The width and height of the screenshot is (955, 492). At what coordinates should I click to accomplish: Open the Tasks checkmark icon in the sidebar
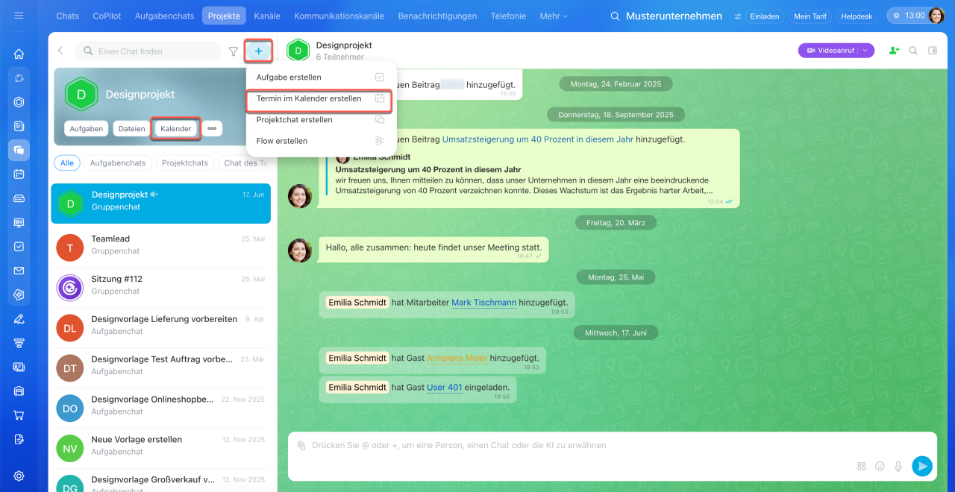(19, 246)
